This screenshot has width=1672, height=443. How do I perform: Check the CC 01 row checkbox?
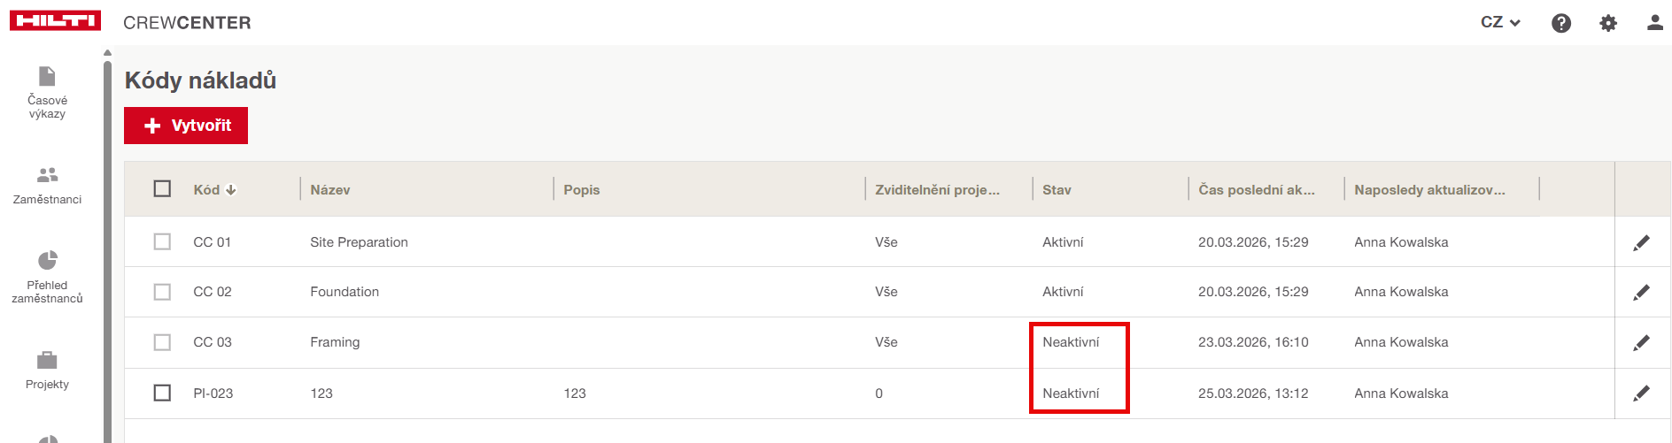[162, 241]
